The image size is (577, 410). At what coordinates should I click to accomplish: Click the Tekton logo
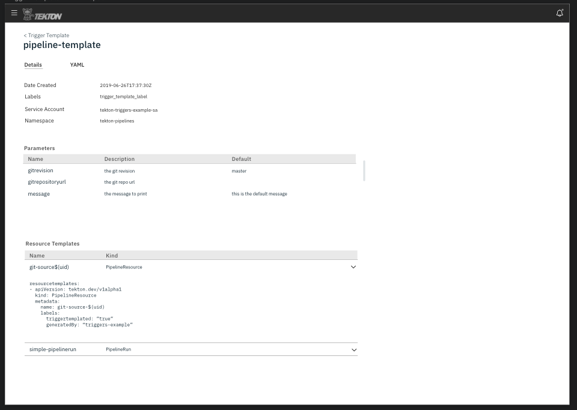pos(42,14)
